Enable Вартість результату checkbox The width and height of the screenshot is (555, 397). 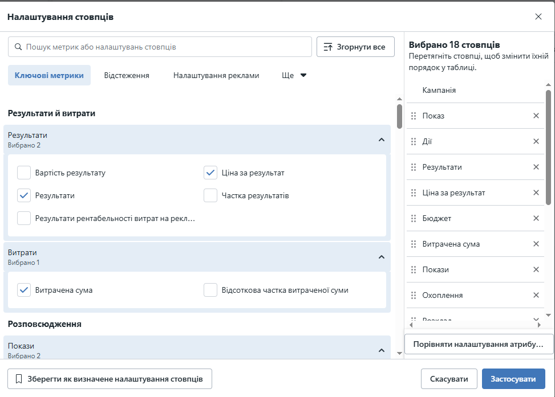coord(24,173)
